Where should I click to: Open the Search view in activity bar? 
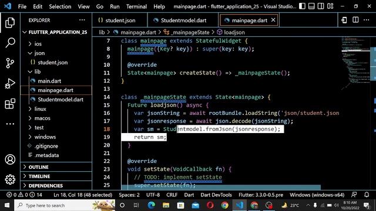click(10, 43)
